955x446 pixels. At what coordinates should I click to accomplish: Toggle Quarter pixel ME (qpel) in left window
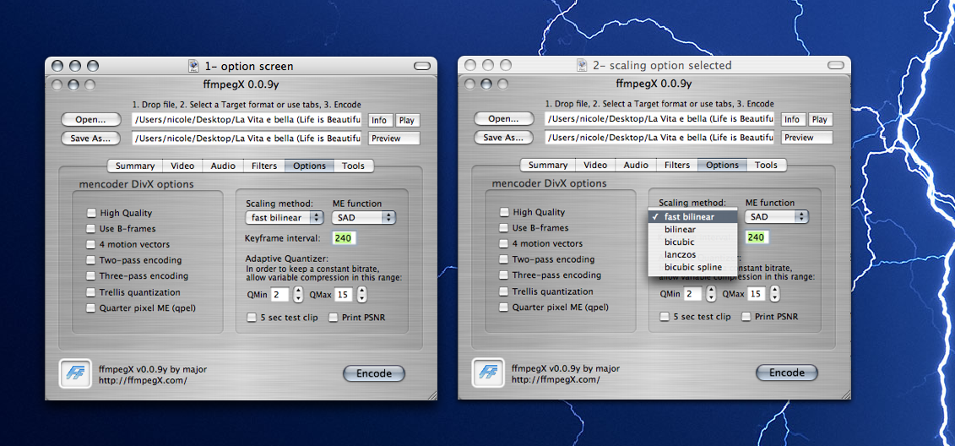pyautogui.click(x=91, y=308)
